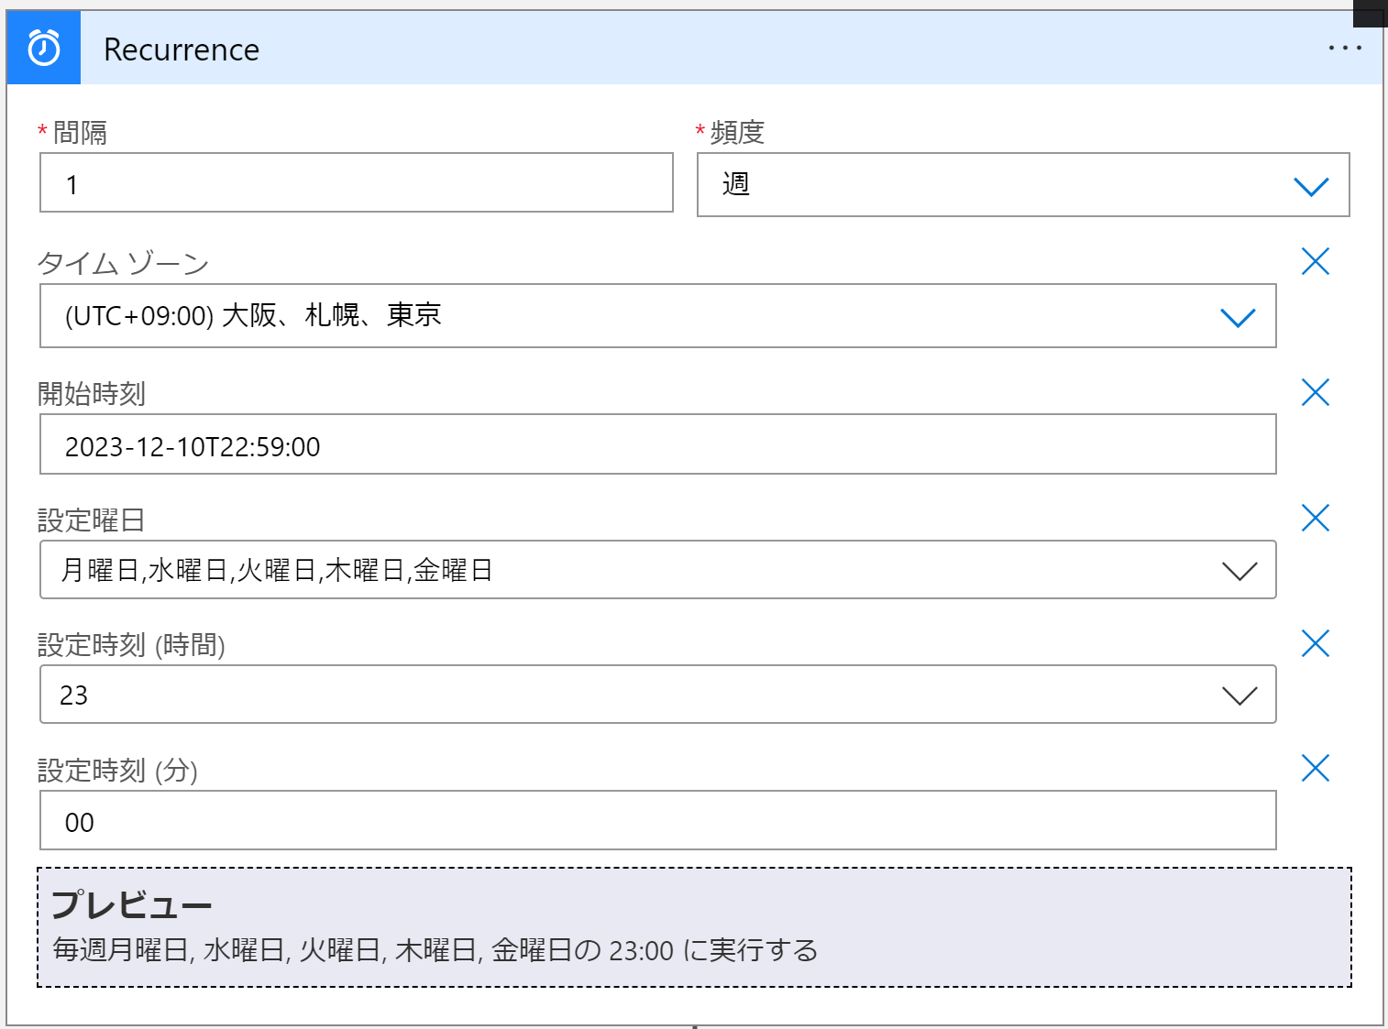Click the 設定曜日 field label

pos(92,520)
